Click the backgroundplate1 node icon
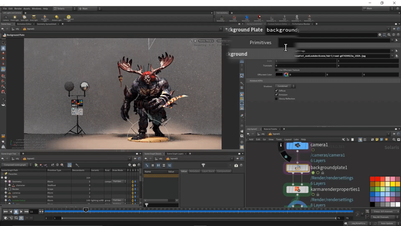 pos(297,168)
